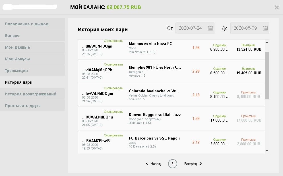Viewport: 283px width, 176px height.
Task: Select История вознаграждений in the sidebar
Action: (x=32, y=94)
